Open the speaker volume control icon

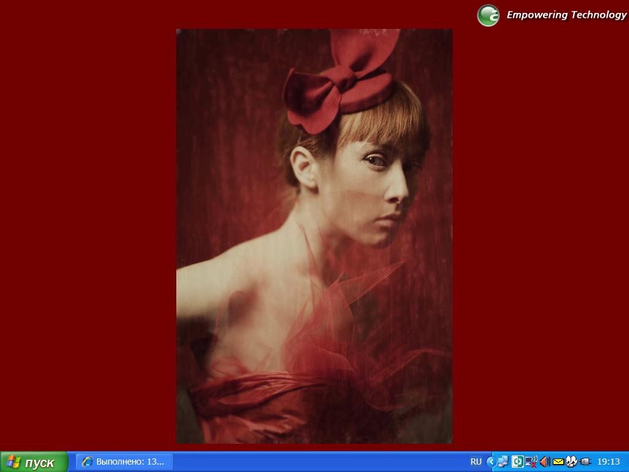(545, 462)
